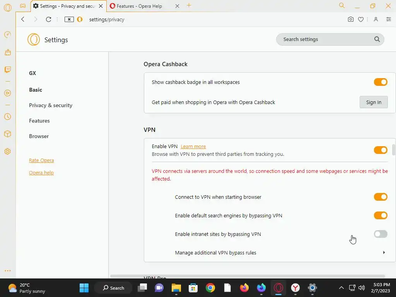Toggle Connect to VPN when starting browser
The height and width of the screenshot is (297, 396).
(x=381, y=197)
